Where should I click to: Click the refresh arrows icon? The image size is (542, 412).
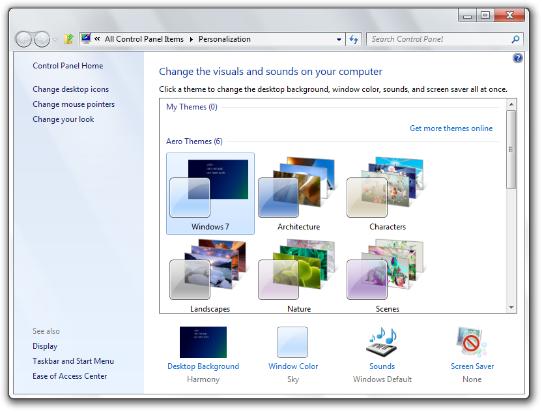click(354, 39)
